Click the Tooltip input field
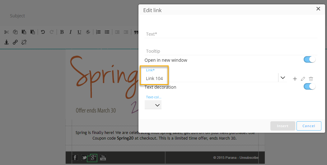 [231, 51]
